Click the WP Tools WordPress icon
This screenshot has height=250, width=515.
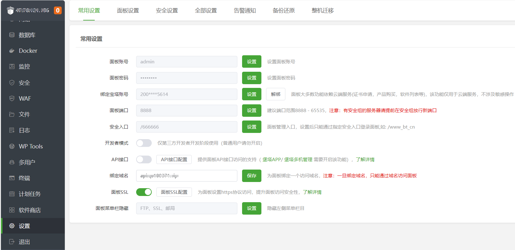(12, 146)
